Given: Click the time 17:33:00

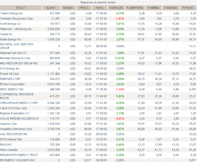Looking at the screenshot, I should click(x=102, y=119).
